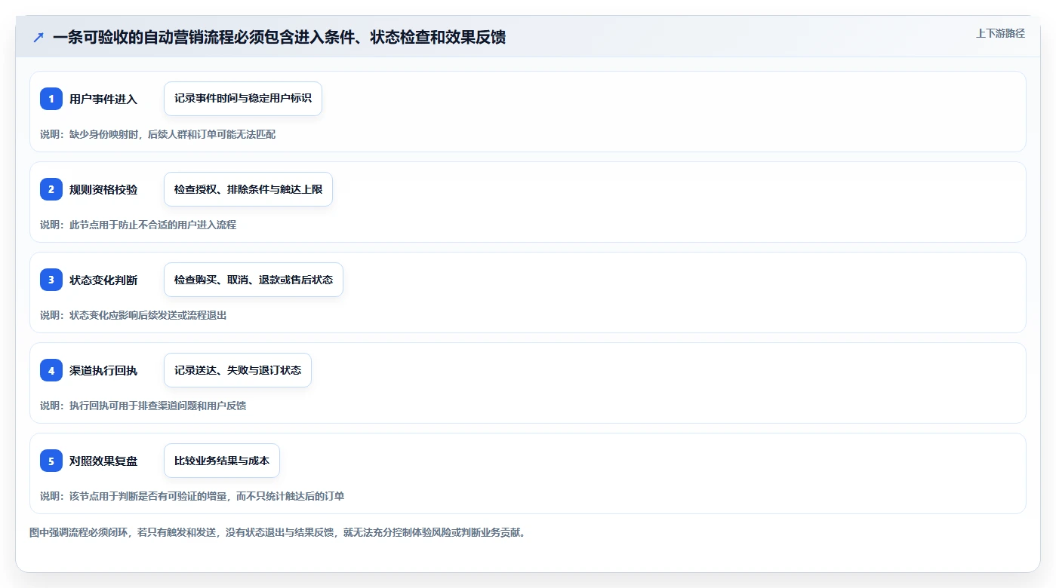Click the note 此节点用于防止不合适的用户进入流程
This screenshot has width=1056, height=588.
pyautogui.click(x=138, y=225)
